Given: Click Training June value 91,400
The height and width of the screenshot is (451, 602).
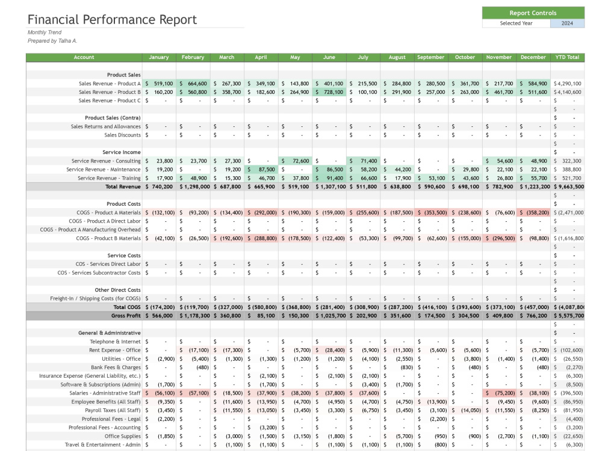Looking at the screenshot, I should (x=329, y=179).
